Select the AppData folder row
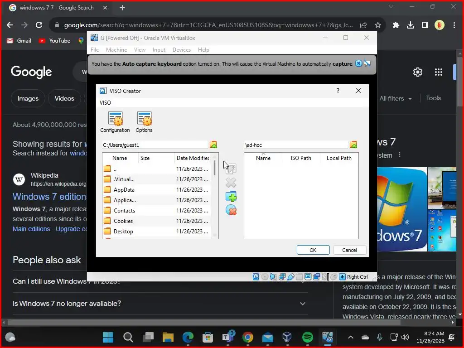 tap(156, 190)
